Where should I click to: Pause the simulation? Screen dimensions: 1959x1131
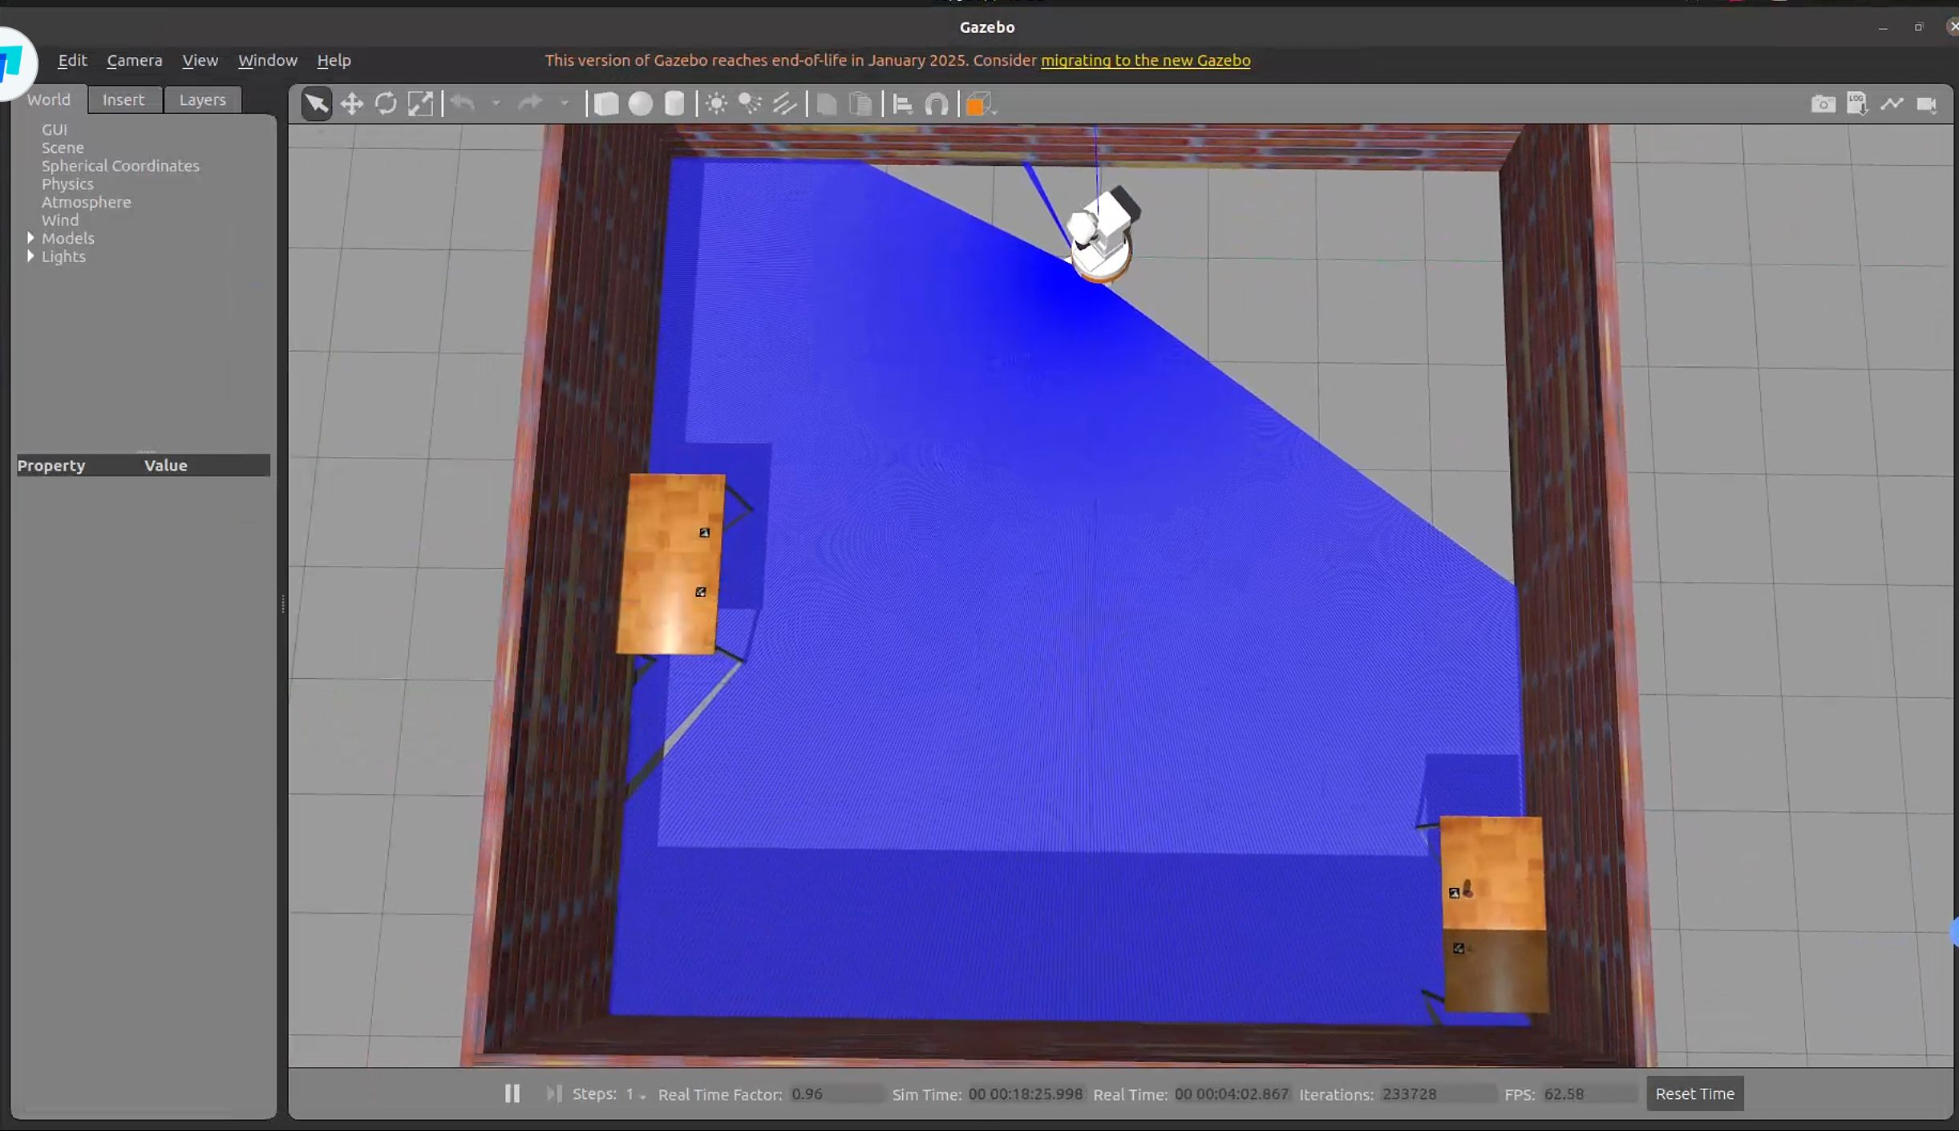pos(512,1093)
